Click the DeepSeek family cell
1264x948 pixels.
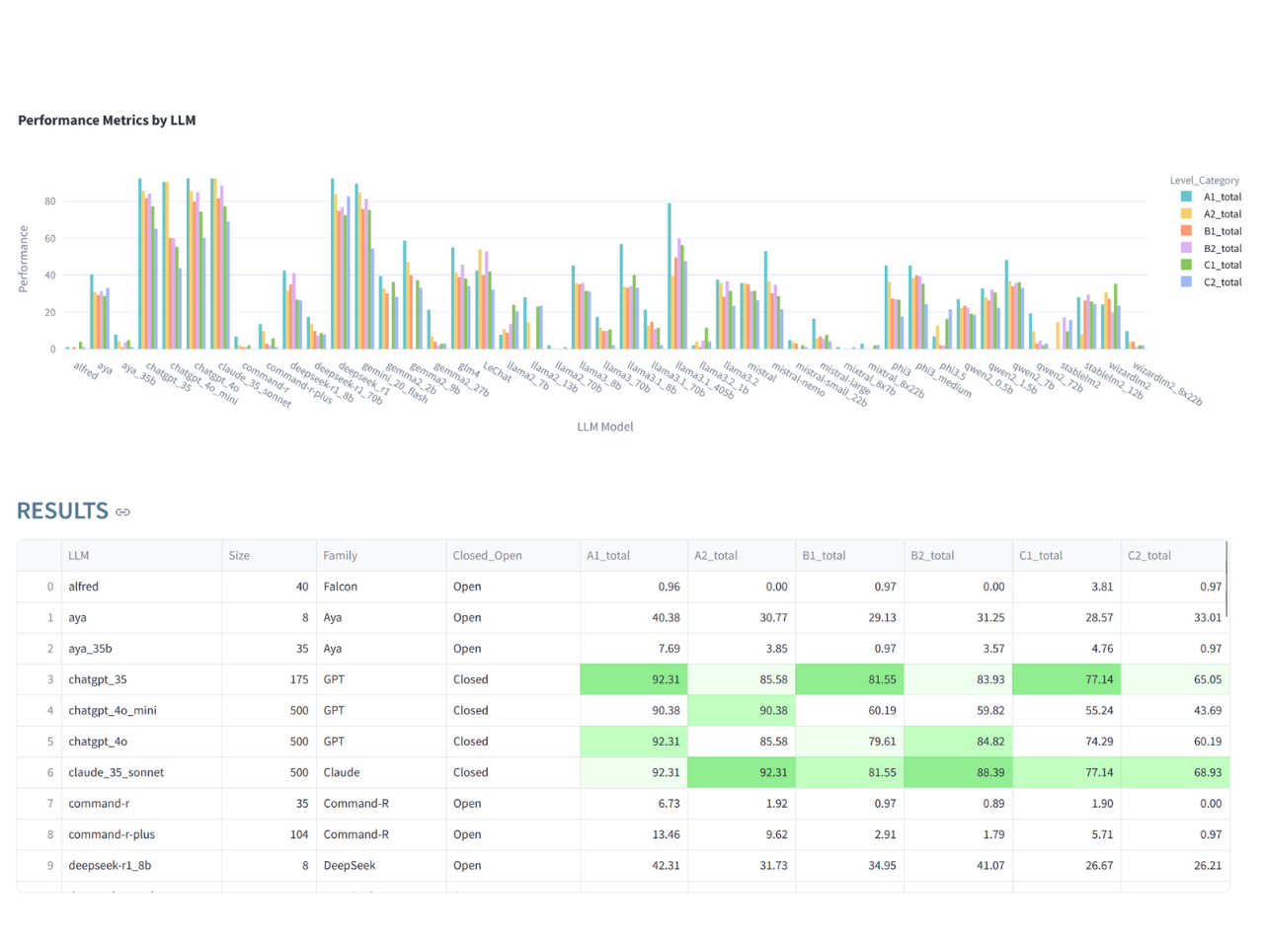(x=350, y=865)
